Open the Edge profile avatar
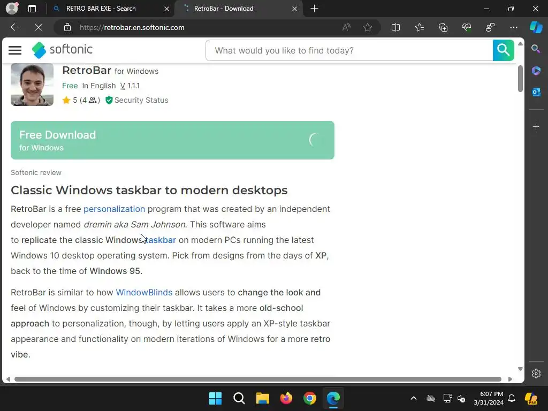 point(12,9)
